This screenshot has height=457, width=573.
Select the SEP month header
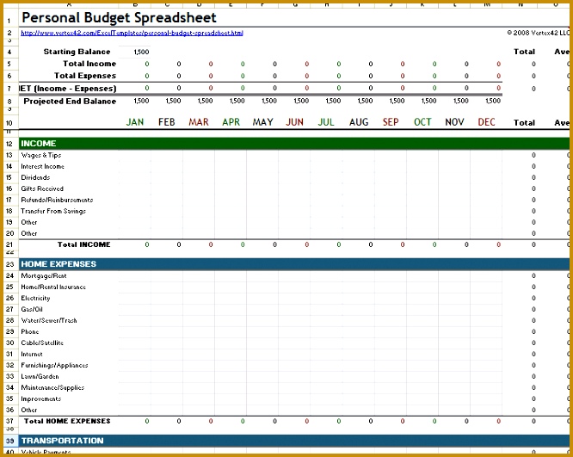391,122
